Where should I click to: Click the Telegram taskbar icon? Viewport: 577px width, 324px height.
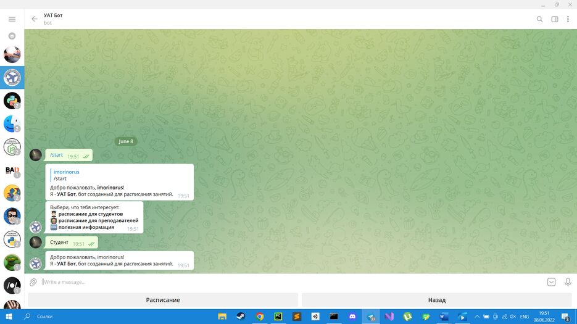(x=371, y=317)
